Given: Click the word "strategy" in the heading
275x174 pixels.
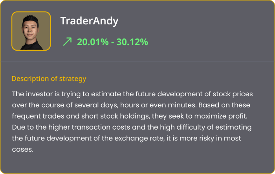Looking at the screenshot, I should pos(72,79).
